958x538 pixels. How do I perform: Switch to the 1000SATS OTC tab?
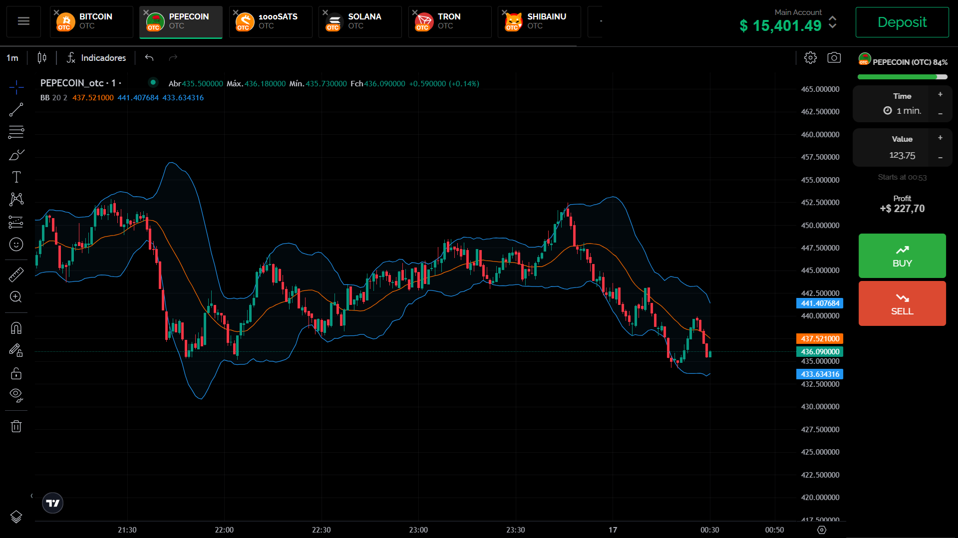tap(271, 21)
